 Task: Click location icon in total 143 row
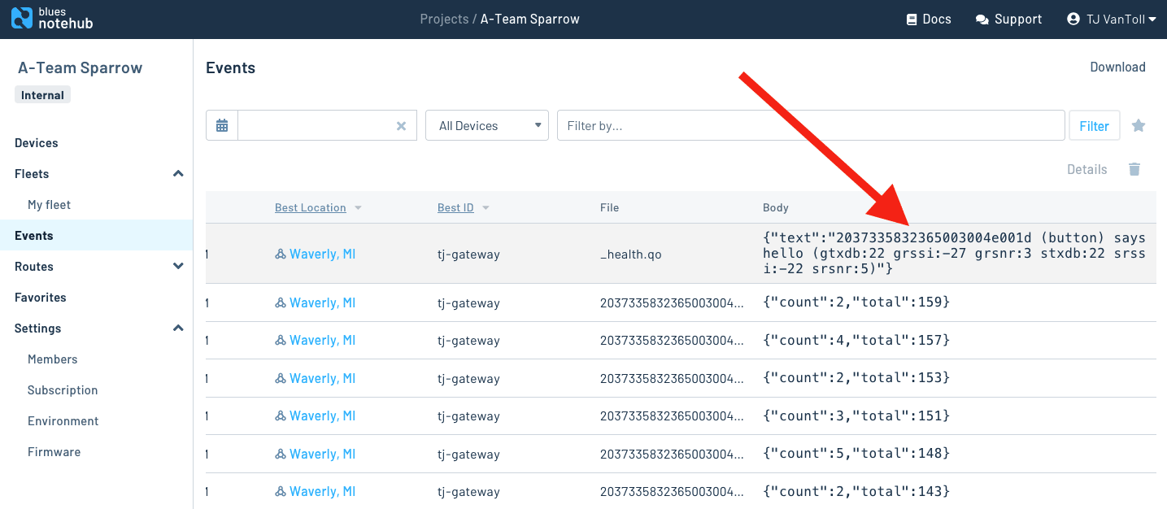[281, 492]
